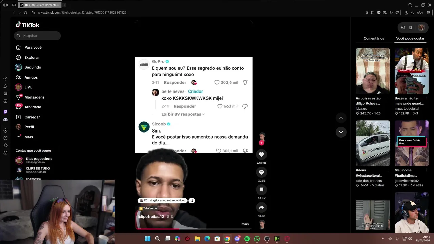Open the Twitch sidebar icon
The height and width of the screenshot is (244, 434).
(x=5, y=112)
